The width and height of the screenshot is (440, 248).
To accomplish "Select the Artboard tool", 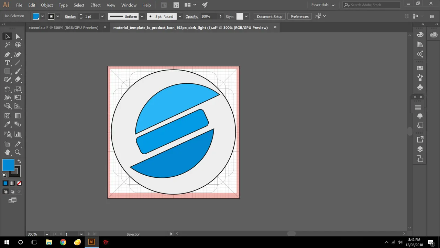I will [x=7, y=144].
